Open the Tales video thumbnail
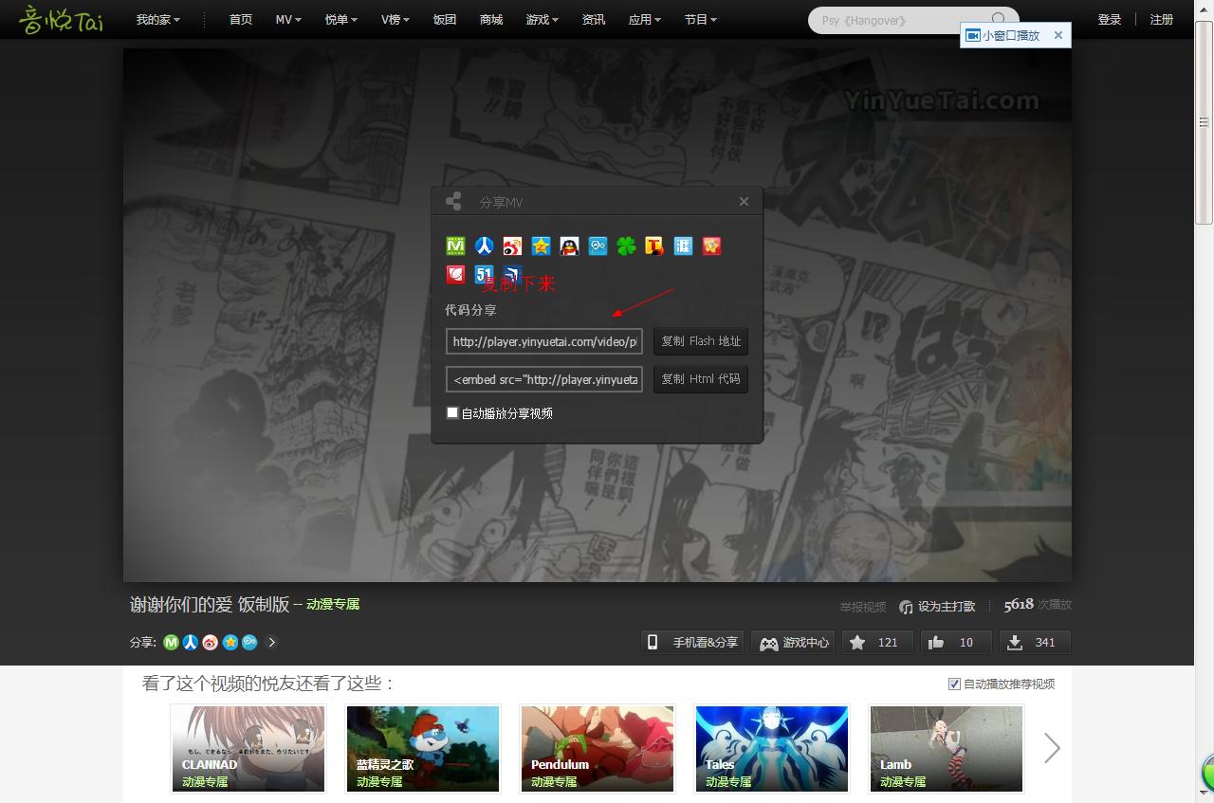This screenshot has width=1214, height=803. point(772,748)
